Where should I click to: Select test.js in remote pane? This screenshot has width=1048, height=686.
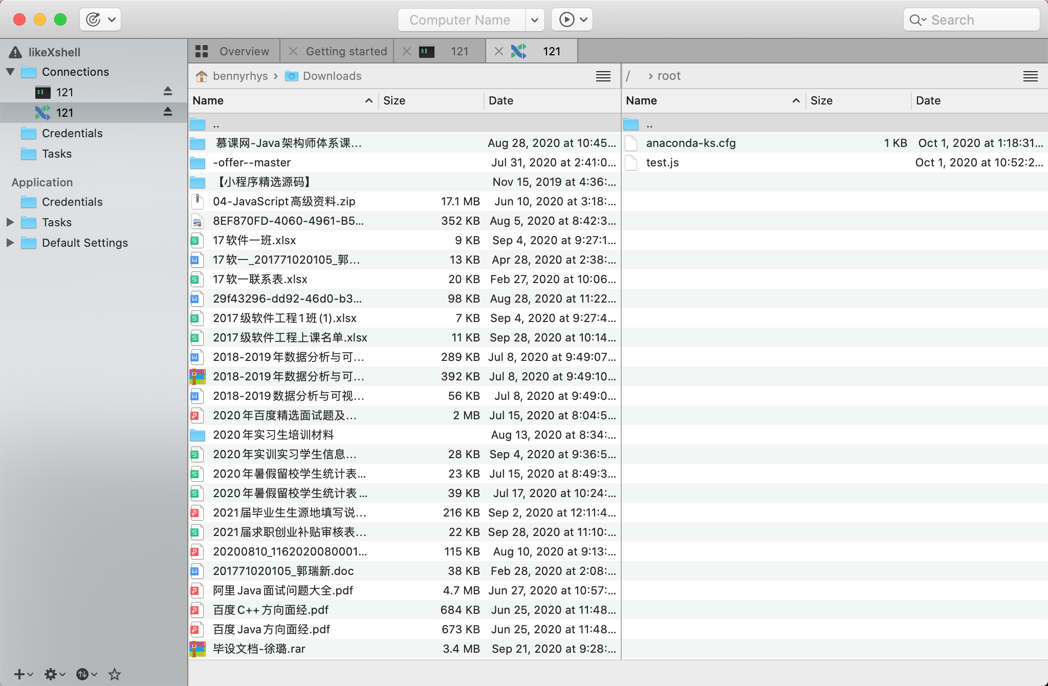835,162
